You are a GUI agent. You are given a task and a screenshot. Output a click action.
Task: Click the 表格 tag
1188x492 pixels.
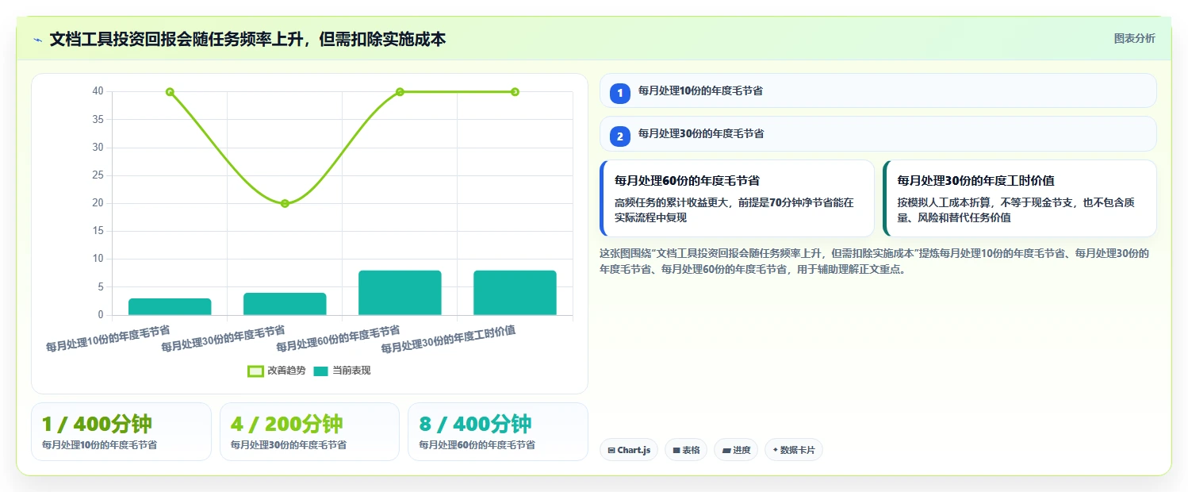pyautogui.click(x=686, y=450)
